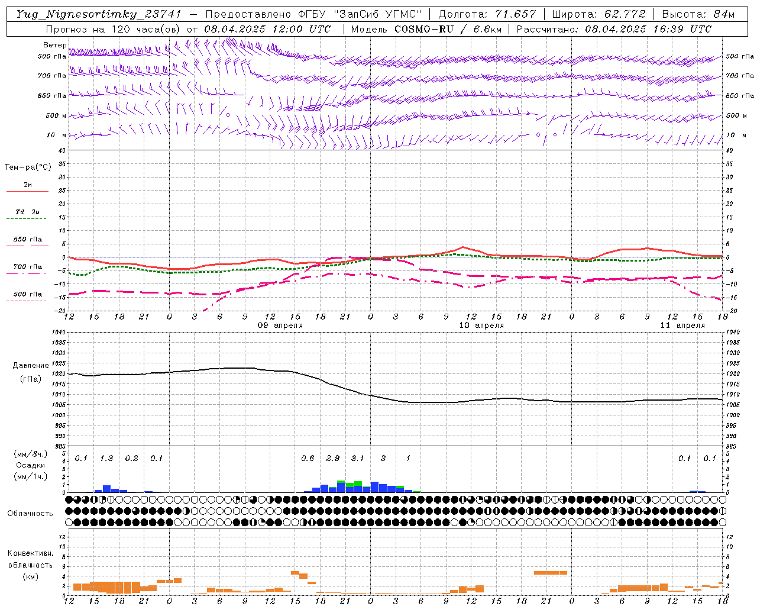Click the 3.1 precipitation total value
This screenshot has height=606, width=757.
[x=358, y=458]
